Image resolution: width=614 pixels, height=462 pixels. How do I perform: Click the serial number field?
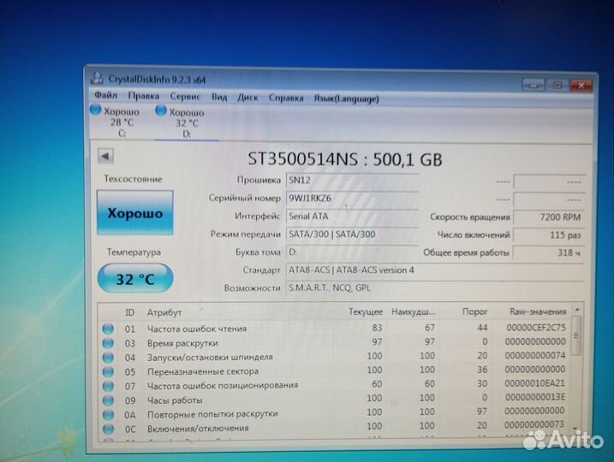point(351,198)
